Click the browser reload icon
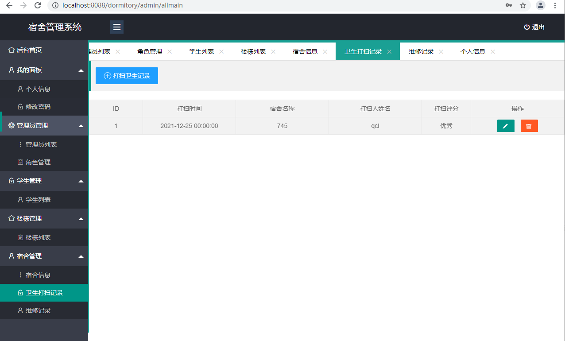565x341 pixels. click(38, 5)
